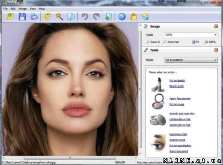The width and height of the screenshot is (223, 165).
Task: Click the Image panel header icon
Action: (146, 26)
